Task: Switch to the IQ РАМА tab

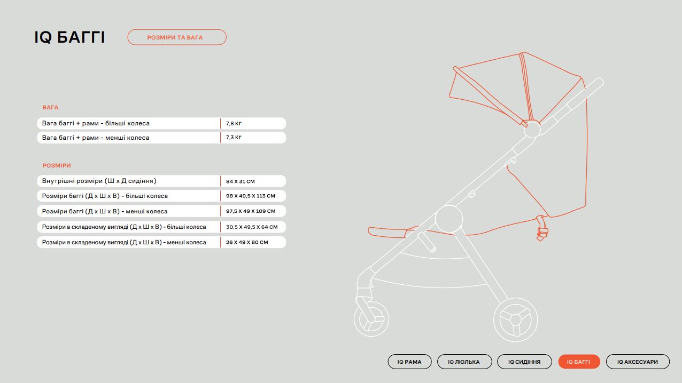Action: tap(409, 362)
